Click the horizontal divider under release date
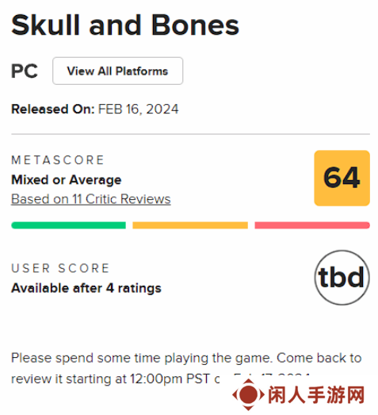378x415 pixels. [x=190, y=134]
